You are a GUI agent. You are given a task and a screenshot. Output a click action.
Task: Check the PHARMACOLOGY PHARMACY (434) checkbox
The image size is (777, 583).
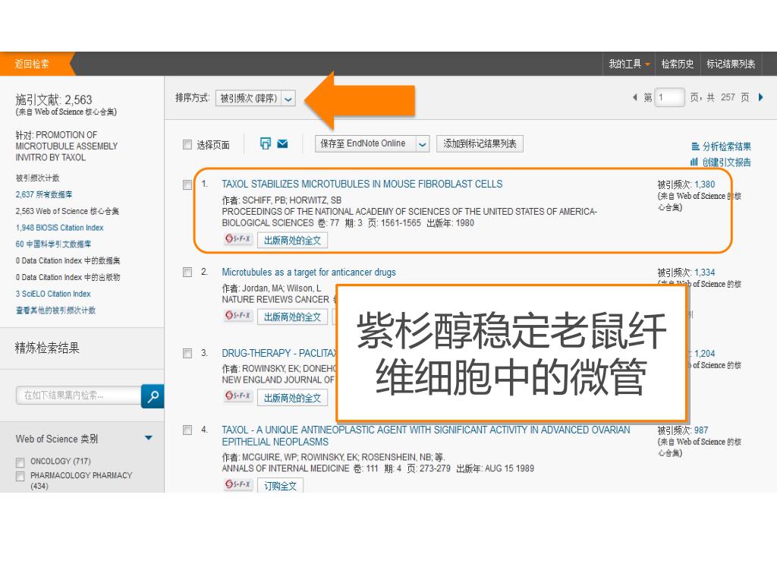coord(20,477)
